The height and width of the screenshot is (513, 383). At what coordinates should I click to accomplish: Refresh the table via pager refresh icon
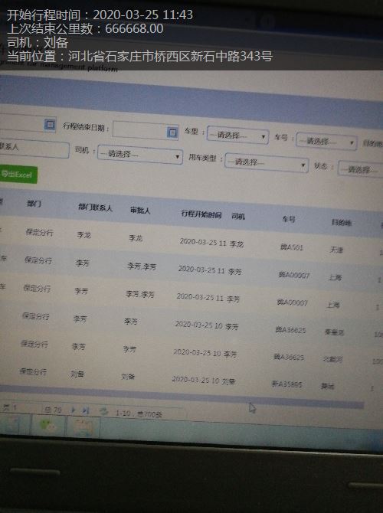coord(103,411)
